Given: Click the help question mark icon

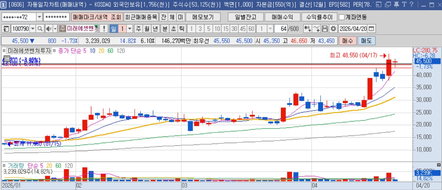Looking at the screenshot, I should [x=411, y=4].
